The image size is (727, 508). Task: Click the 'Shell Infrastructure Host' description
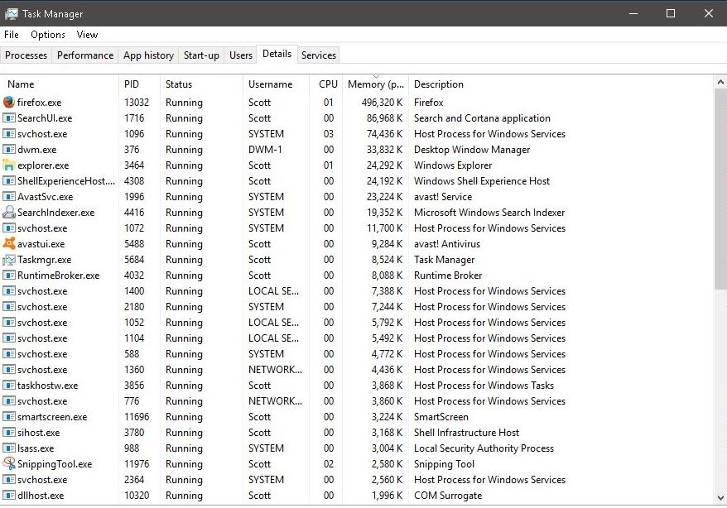466,433
